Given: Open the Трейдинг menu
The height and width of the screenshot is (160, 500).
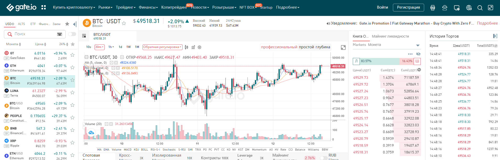Looking at the screenshot, I should tap(126, 7).
